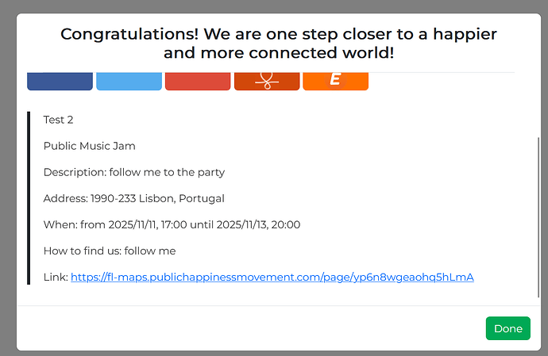Click the dimmed backdrop outside the dialog
Image resolution: width=548 pixels, height=356 pixels.
point(7,198)
